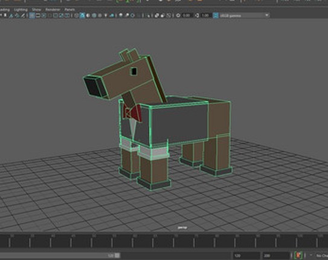Open the Renderer panel menu

click(x=53, y=10)
